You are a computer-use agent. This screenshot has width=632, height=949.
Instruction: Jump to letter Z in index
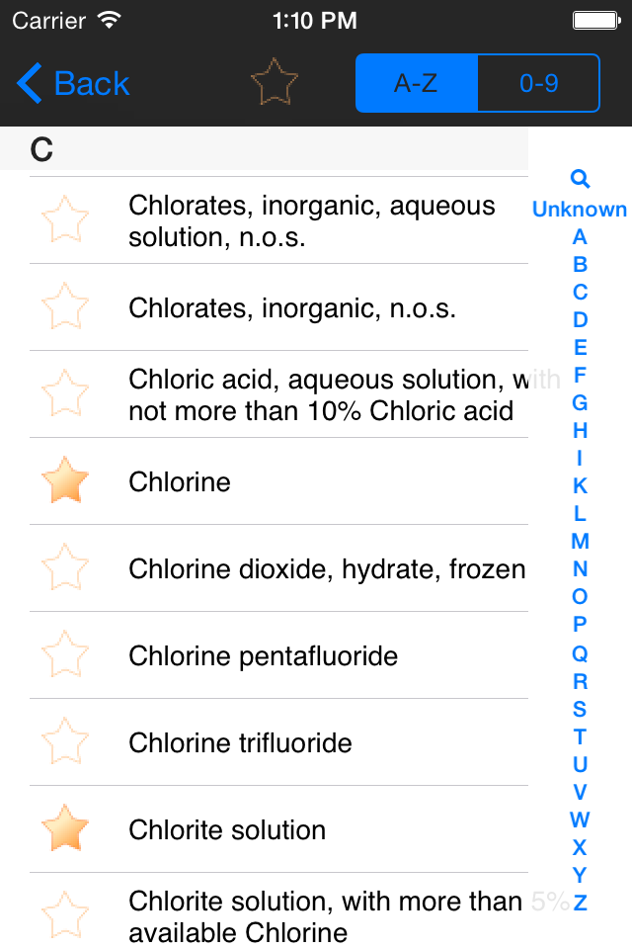(x=580, y=903)
